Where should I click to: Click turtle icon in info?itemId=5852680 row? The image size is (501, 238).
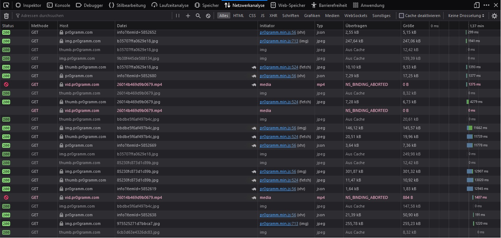pos(254,76)
